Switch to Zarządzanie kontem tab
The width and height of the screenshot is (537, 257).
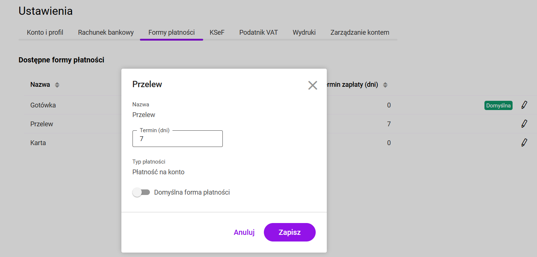pos(360,32)
